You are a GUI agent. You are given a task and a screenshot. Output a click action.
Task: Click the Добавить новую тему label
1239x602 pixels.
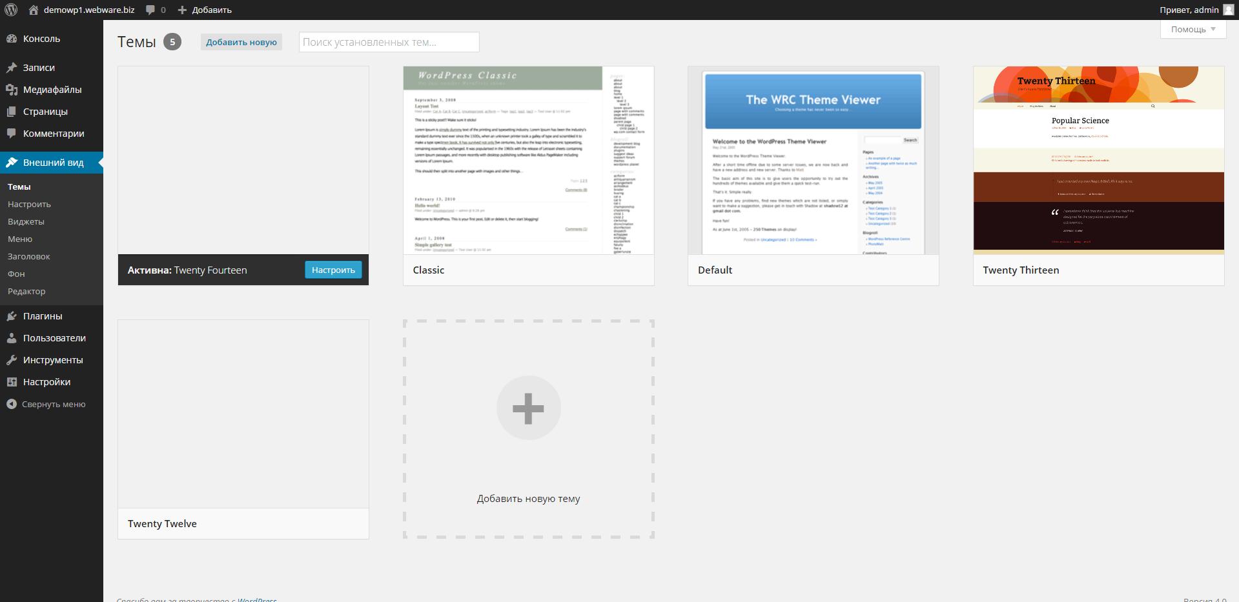(x=528, y=498)
